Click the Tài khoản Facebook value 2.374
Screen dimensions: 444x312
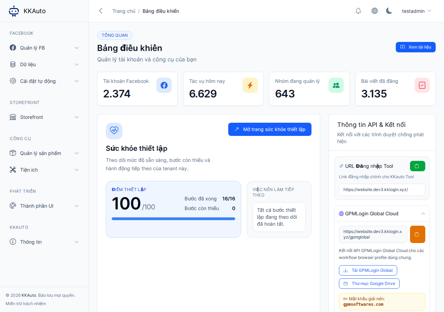tap(117, 94)
